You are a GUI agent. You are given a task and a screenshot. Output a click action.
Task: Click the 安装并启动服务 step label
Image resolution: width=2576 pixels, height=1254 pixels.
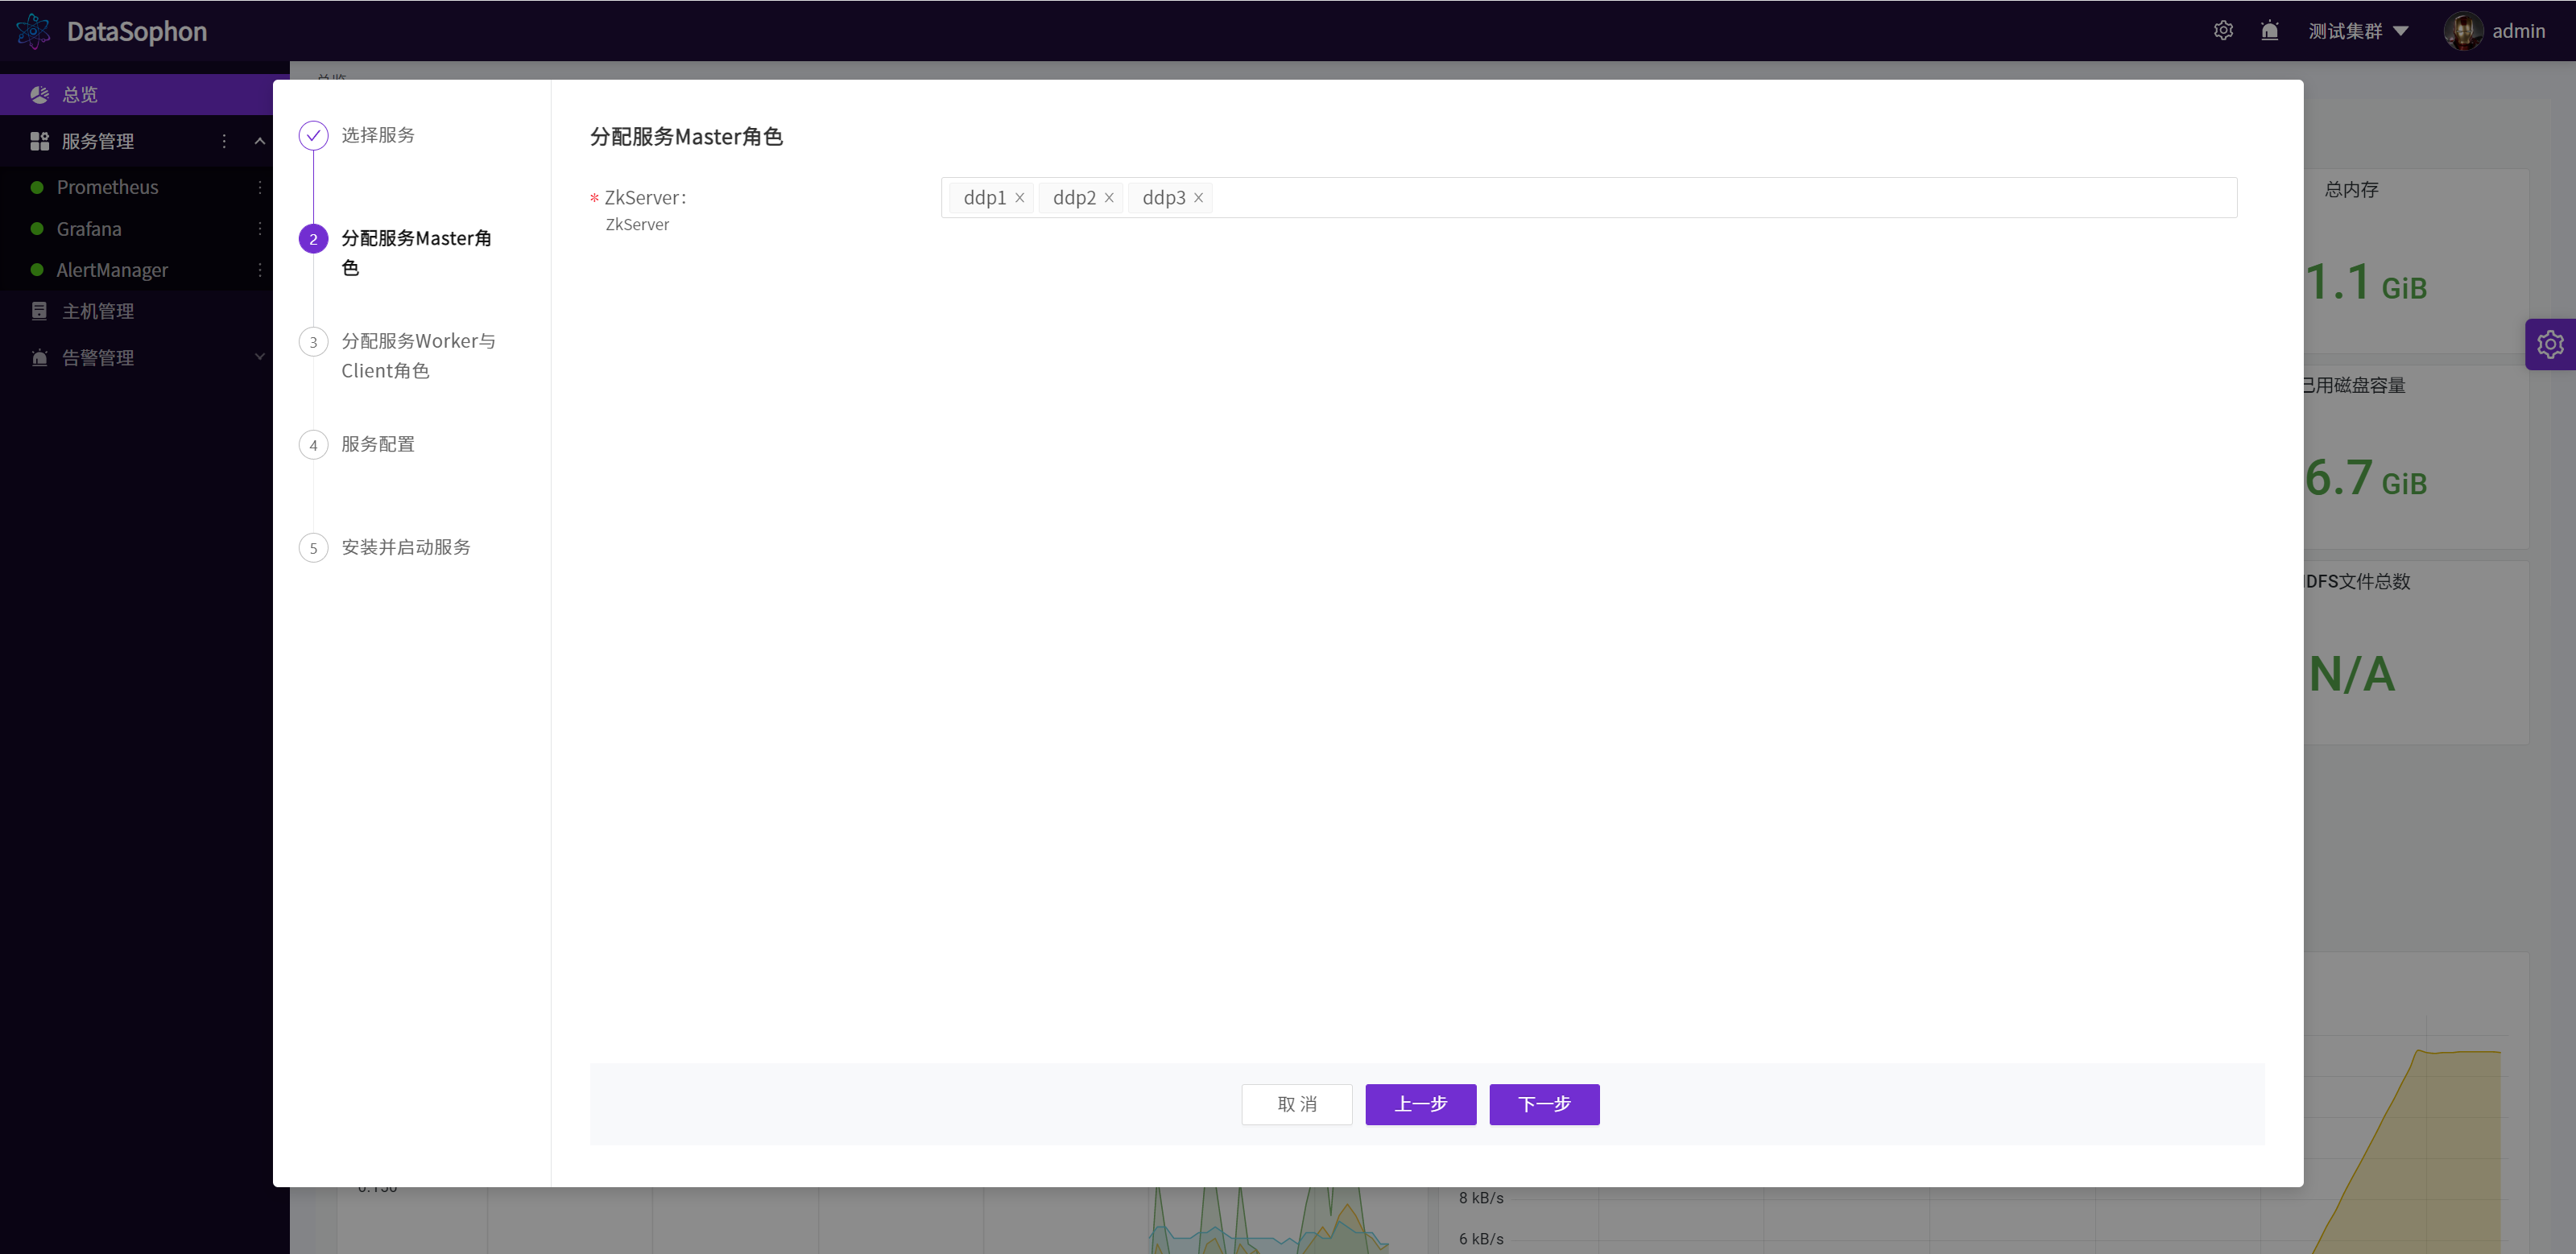click(x=406, y=547)
